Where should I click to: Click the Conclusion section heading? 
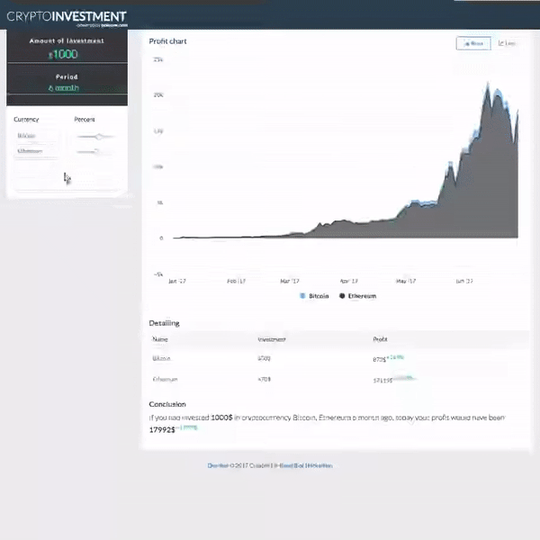point(167,404)
